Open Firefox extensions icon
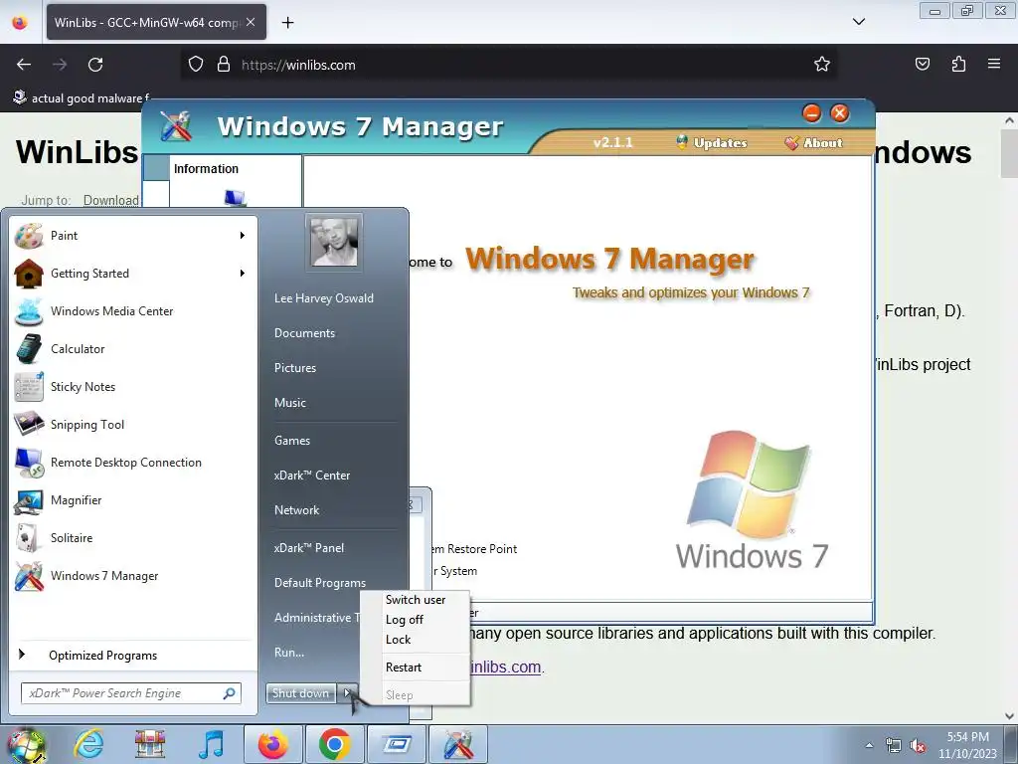1018x764 pixels. click(x=958, y=64)
